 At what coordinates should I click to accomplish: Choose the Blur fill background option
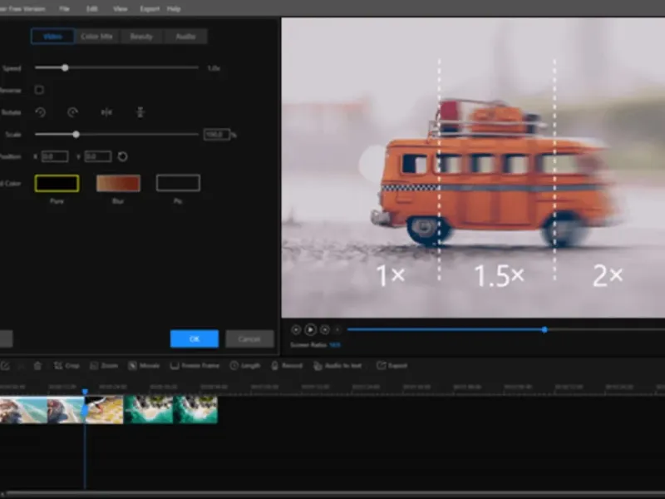118,183
